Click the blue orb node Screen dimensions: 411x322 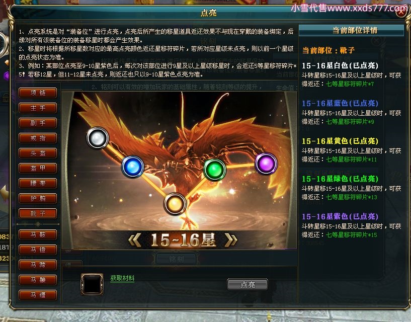point(133,167)
